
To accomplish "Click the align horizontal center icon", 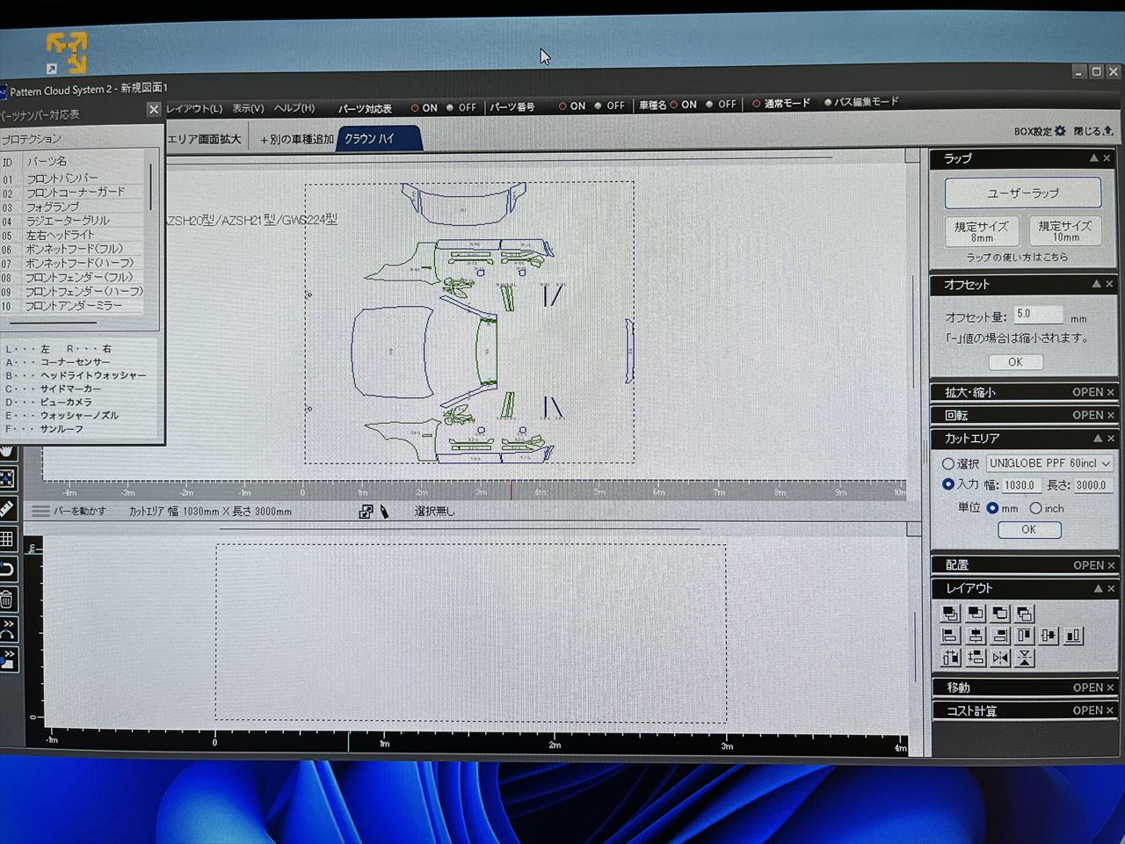I will 975,636.
